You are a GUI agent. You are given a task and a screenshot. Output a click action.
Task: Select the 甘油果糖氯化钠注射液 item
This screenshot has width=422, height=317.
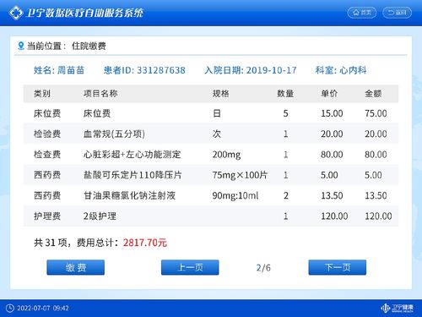pyautogui.click(x=129, y=195)
